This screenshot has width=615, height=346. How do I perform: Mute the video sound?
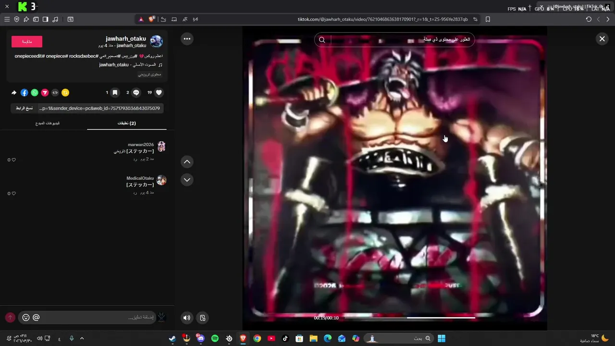pos(186,318)
